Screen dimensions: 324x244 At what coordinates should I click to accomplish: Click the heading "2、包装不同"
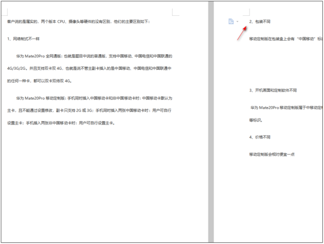click(x=260, y=22)
